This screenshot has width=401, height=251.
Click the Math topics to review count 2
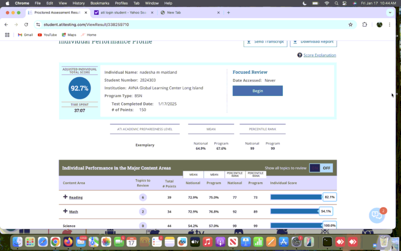coord(143,212)
